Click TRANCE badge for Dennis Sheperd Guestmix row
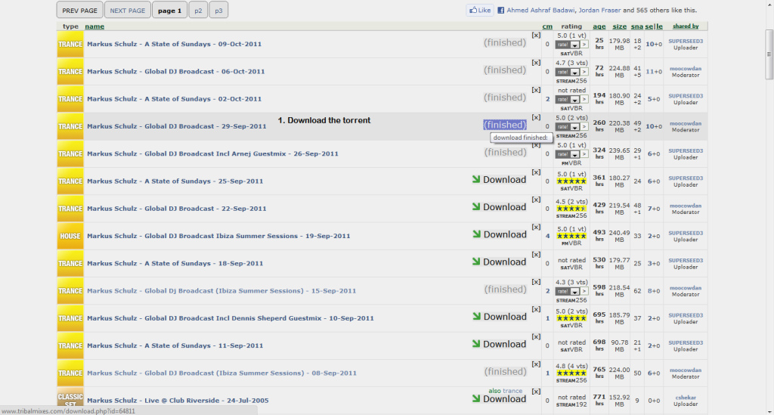This screenshot has width=774, height=415. coord(70,318)
